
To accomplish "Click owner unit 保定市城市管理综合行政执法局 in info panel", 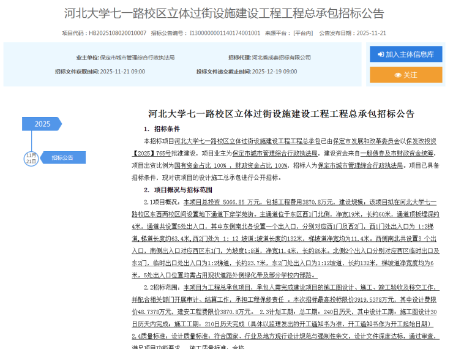I will (x=137, y=58).
